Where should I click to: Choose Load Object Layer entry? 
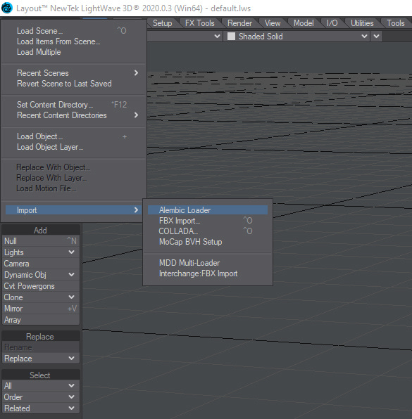(x=74, y=147)
